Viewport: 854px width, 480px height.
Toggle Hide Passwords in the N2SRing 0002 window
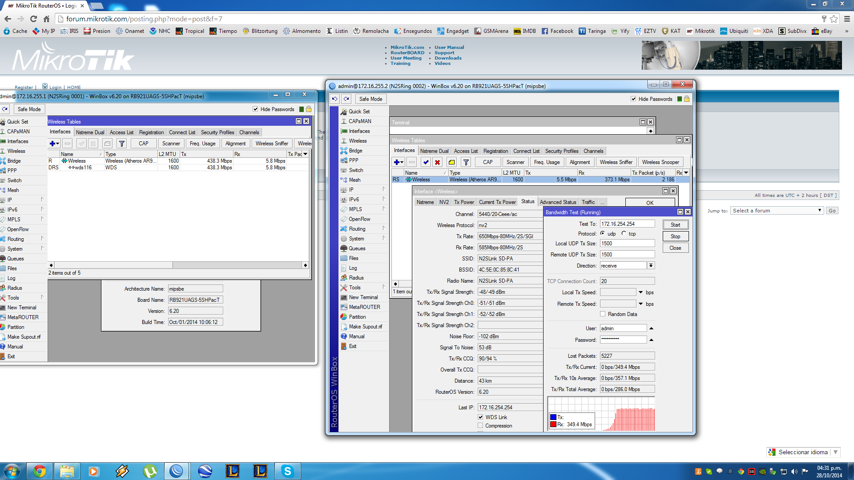click(633, 99)
